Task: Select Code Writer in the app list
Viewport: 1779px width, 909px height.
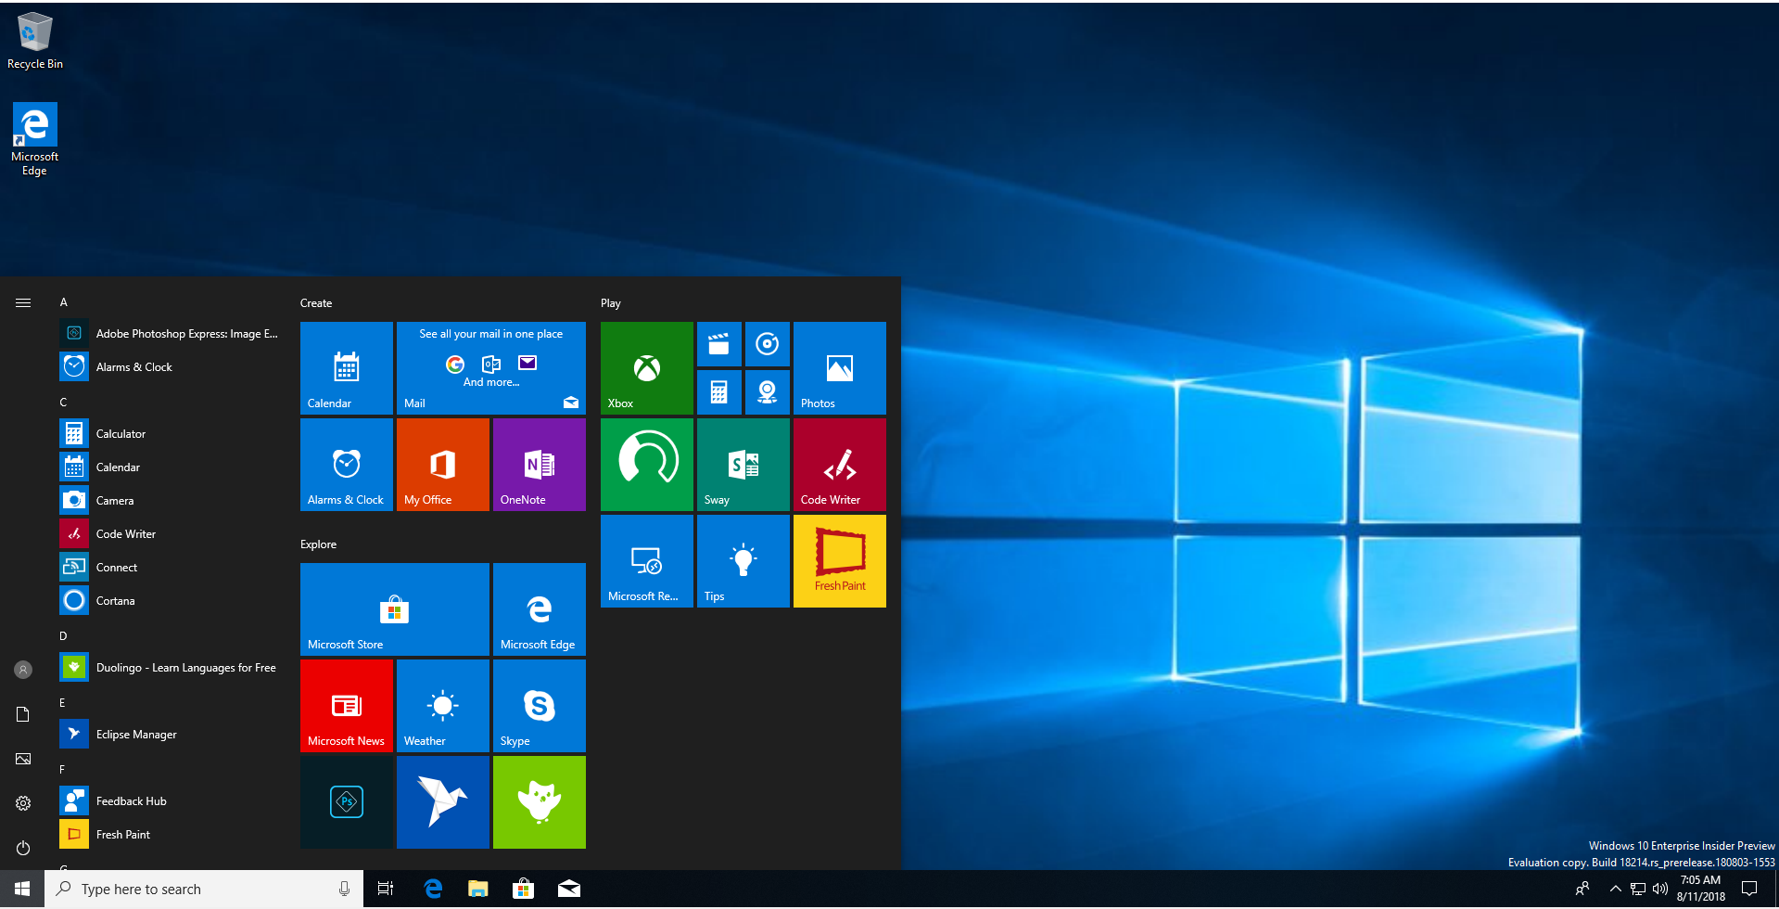Action: coord(171,534)
